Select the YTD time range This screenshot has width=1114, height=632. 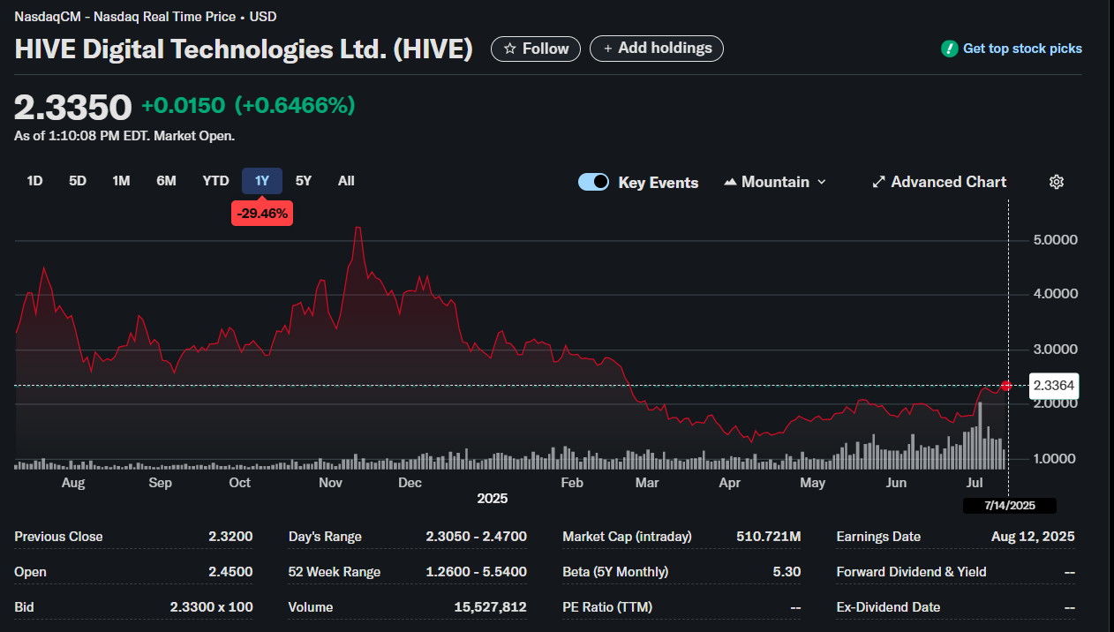click(215, 181)
